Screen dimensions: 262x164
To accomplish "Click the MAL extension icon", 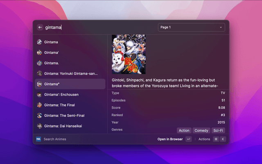I will click(x=38, y=139).
